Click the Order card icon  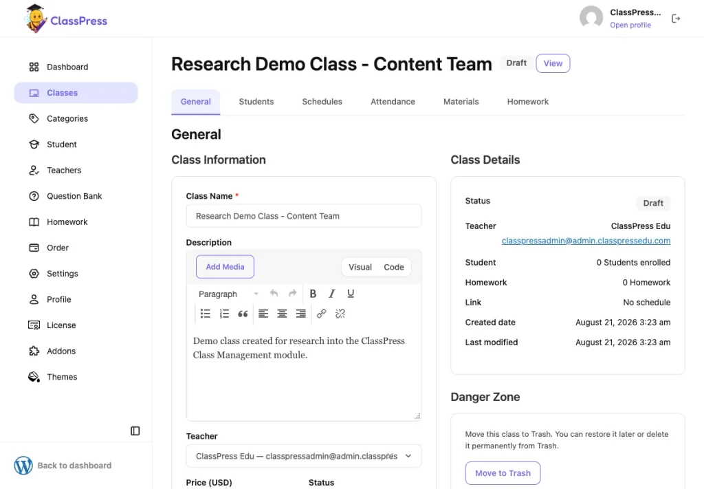click(34, 248)
